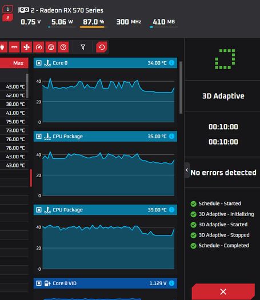
Task: Click the voltage filter icon in toolbar
Action: (14, 47)
